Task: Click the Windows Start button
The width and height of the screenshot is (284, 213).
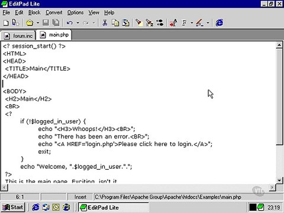Action: [12, 207]
